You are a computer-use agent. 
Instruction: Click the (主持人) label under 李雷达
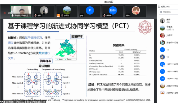tap(170, 29)
